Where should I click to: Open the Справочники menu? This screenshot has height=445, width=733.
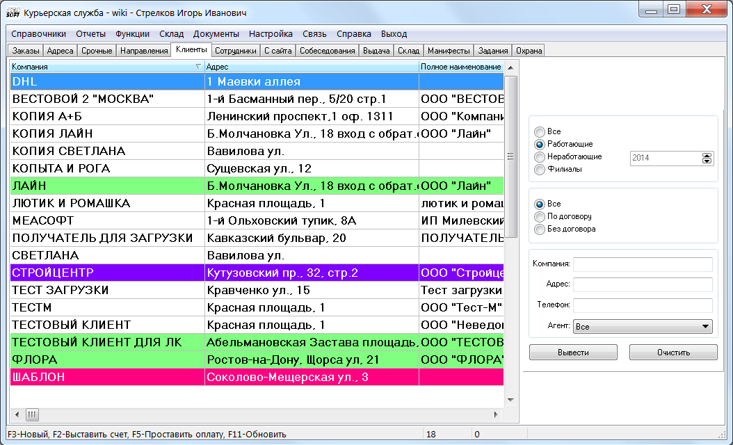(39, 33)
